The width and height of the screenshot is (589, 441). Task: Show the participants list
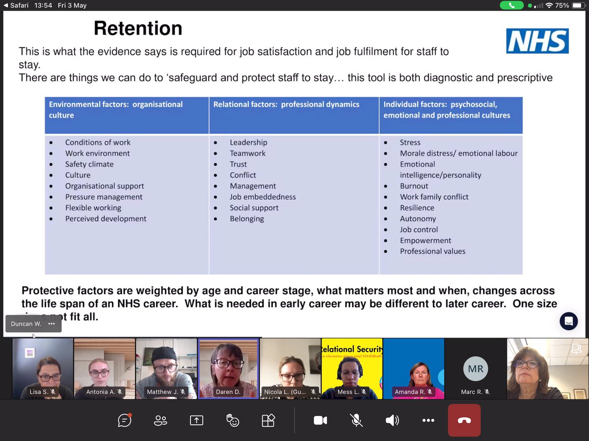pyautogui.click(x=161, y=420)
